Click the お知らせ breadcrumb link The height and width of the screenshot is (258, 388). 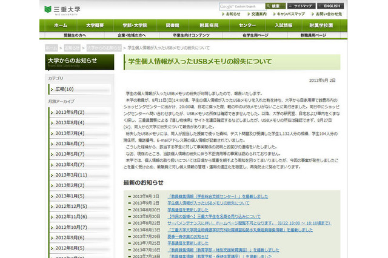pyautogui.click(x=72, y=48)
